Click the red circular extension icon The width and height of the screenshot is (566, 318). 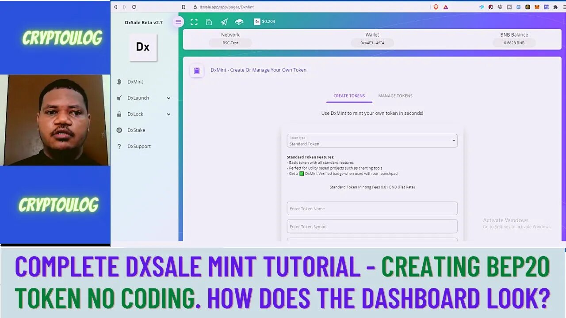pyautogui.click(x=491, y=7)
